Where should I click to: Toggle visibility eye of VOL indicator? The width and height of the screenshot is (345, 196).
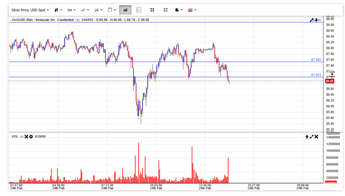22,137
